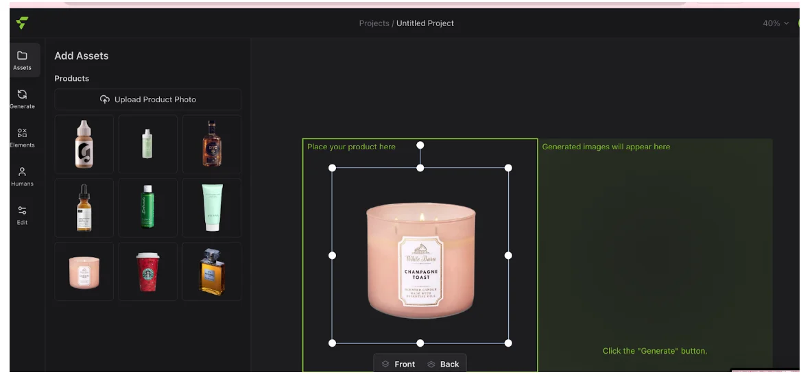Image resolution: width=801 pixels, height=381 pixels.
Task: Click the rotation handle above the candle selection
Action: coord(420,145)
